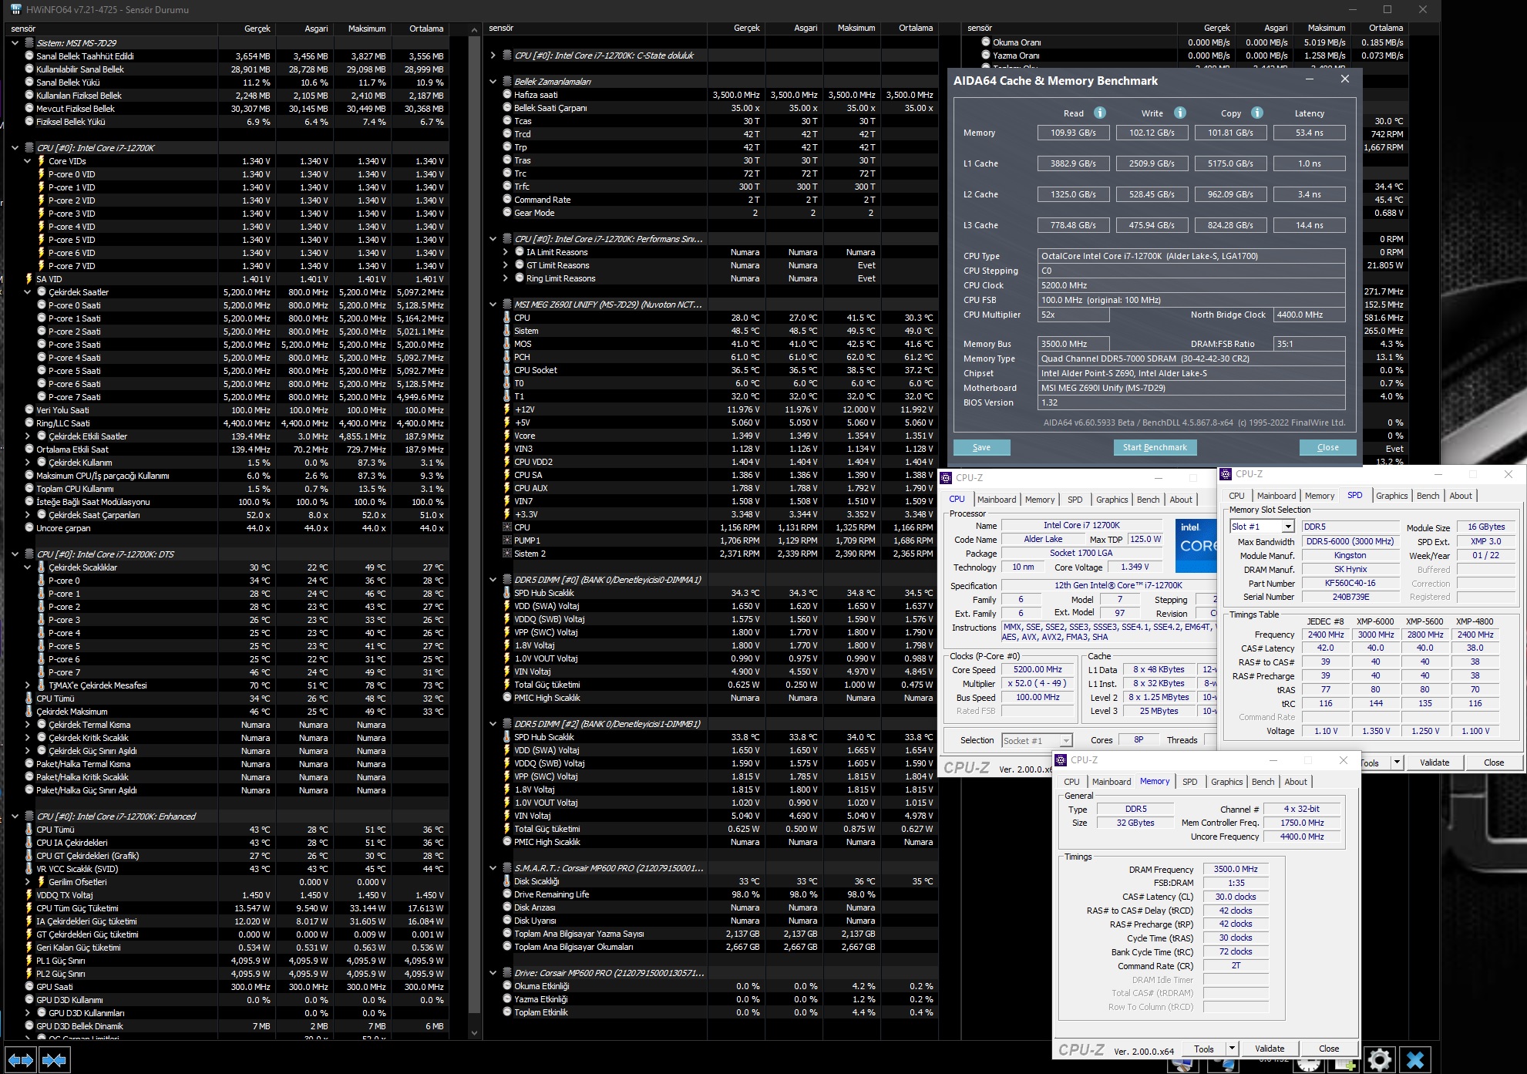Expand the Gerilim Ofsetleri node
This screenshot has height=1074, width=1527.
28,882
